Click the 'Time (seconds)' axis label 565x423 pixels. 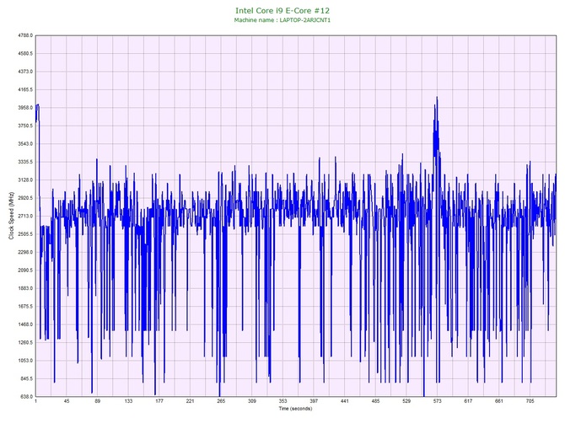295,409
